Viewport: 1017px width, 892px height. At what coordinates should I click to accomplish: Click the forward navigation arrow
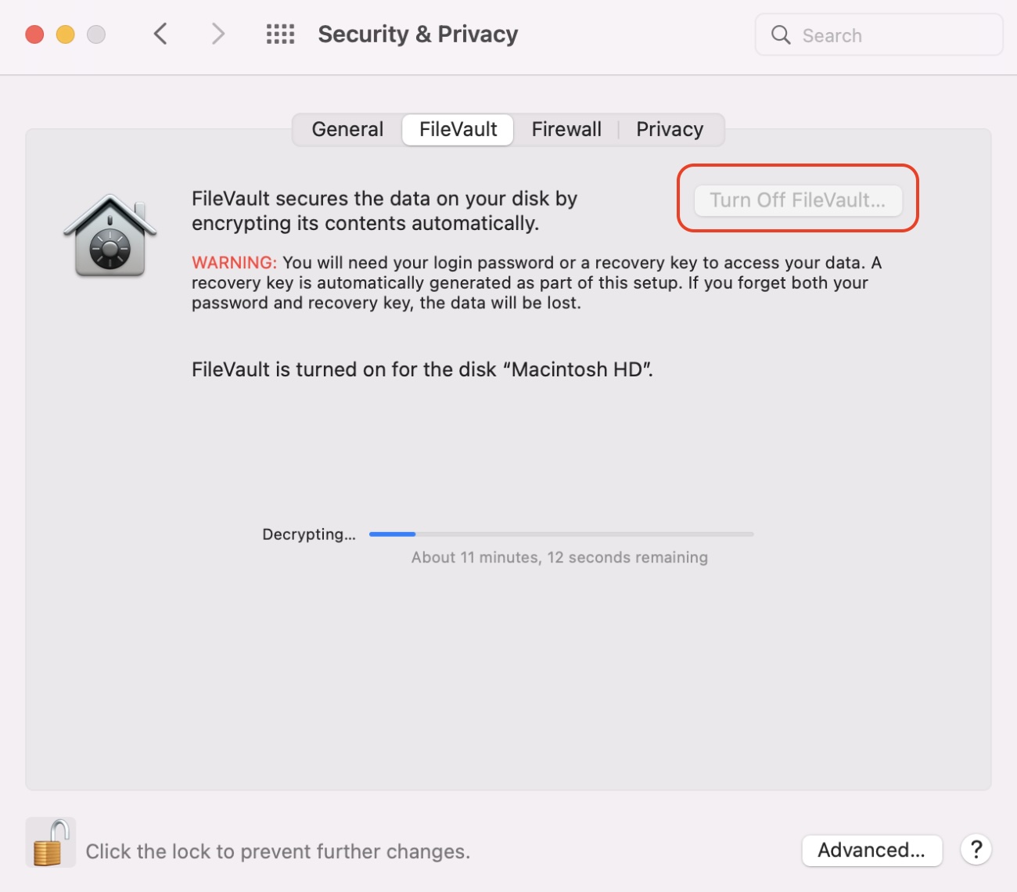click(x=217, y=34)
